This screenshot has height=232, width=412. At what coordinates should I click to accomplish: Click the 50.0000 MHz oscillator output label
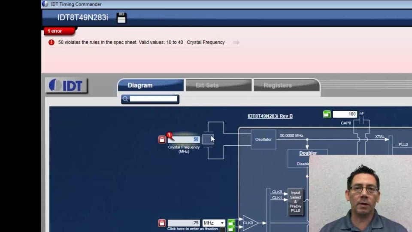click(x=291, y=135)
